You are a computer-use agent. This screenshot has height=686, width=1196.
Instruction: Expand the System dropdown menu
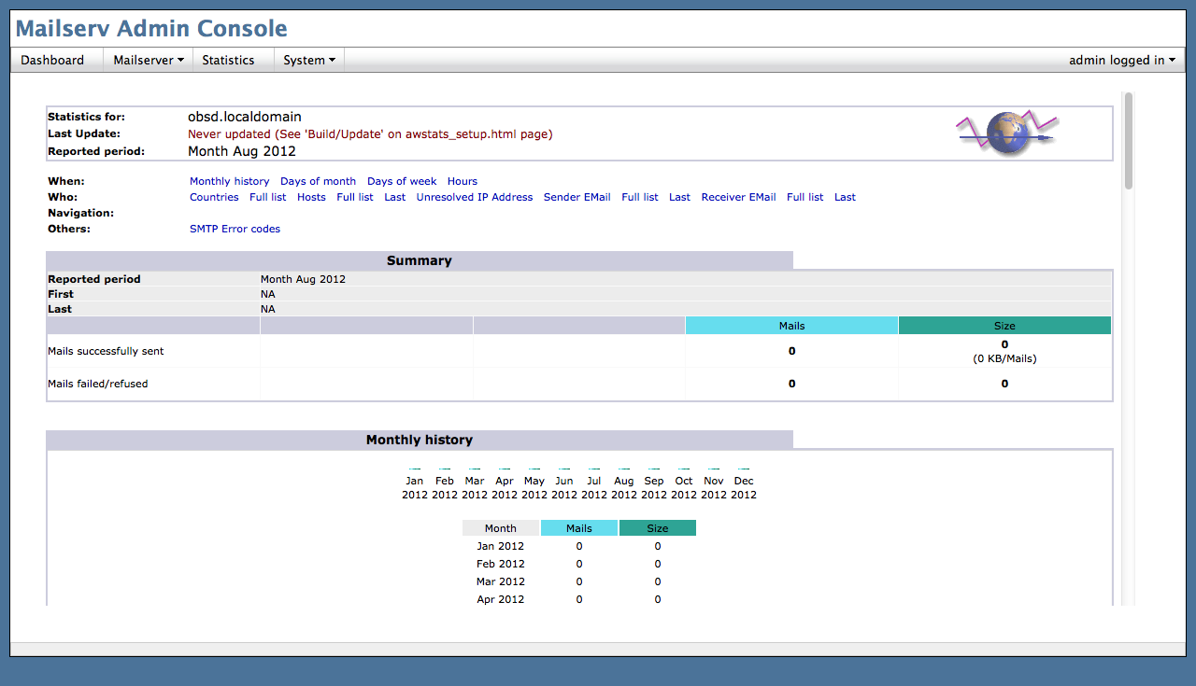309,60
